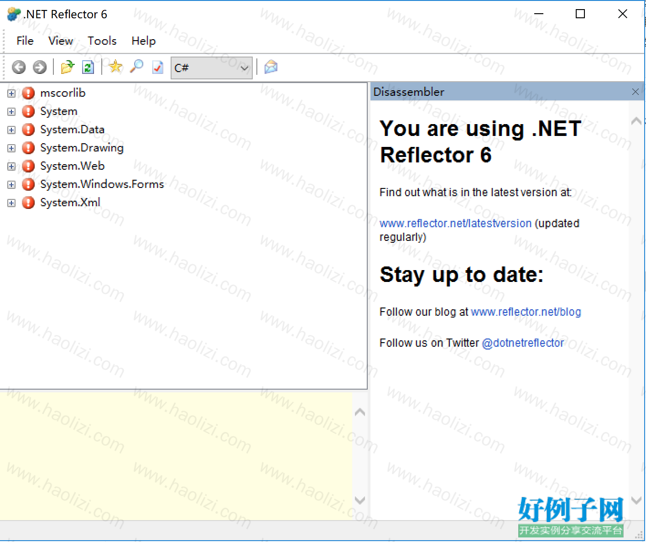The width and height of the screenshot is (646, 542).
Task: Click the red error icon beside System
Action: tap(28, 111)
